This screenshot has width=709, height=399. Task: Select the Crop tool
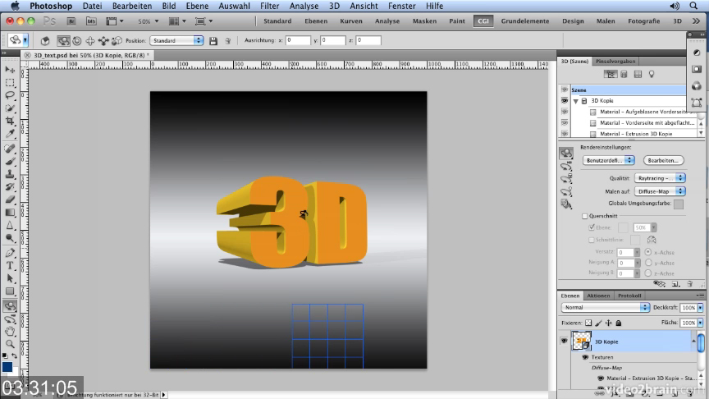pos(10,121)
